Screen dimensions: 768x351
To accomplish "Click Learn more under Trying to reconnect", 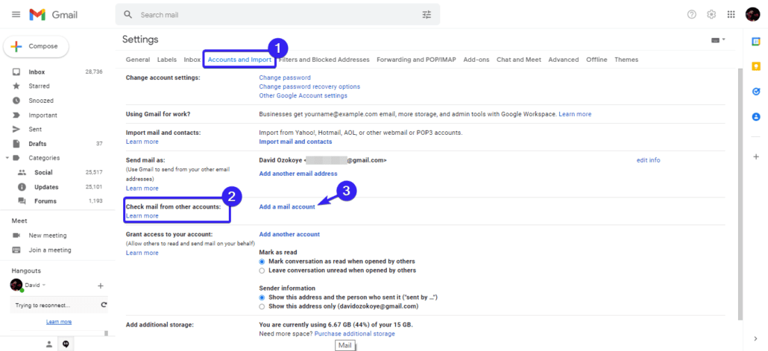I will (x=59, y=322).
